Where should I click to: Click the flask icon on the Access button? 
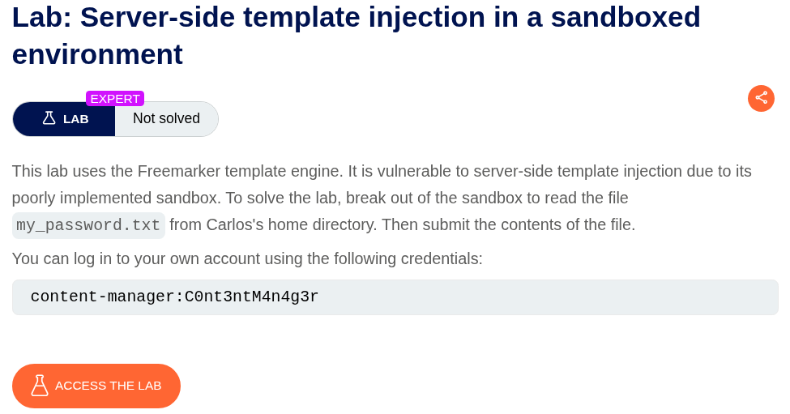pyautogui.click(x=40, y=386)
